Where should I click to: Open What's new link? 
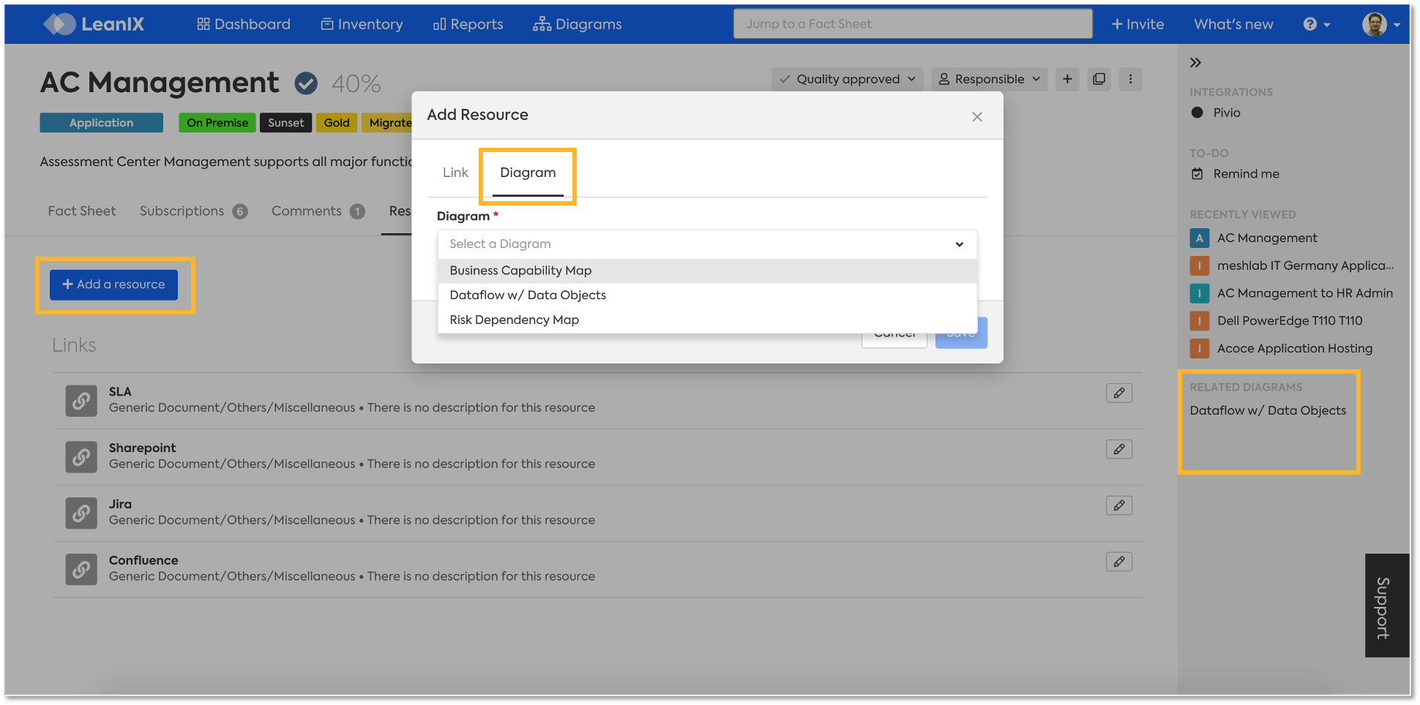click(1233, 24)
